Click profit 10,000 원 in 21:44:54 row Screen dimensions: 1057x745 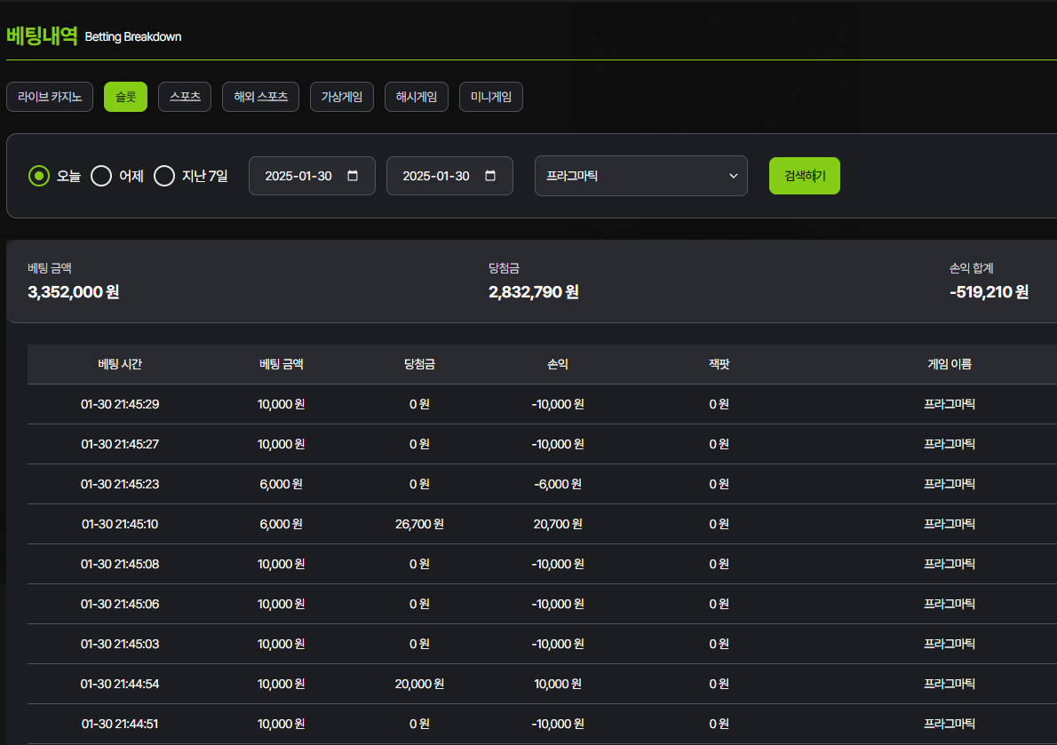coord(558,684)
